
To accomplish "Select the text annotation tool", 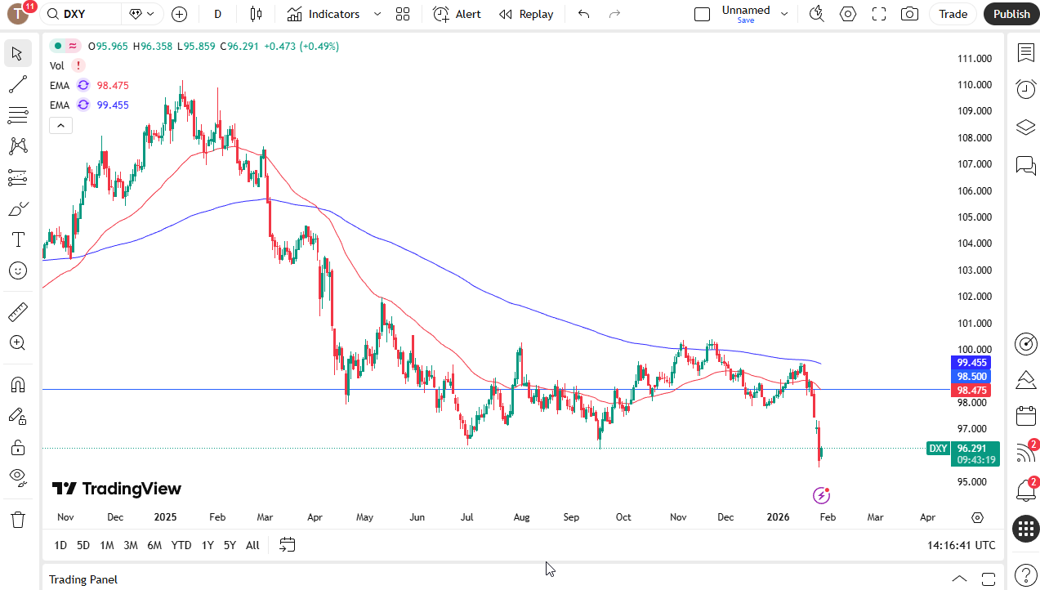I will [x=17, y=239].
